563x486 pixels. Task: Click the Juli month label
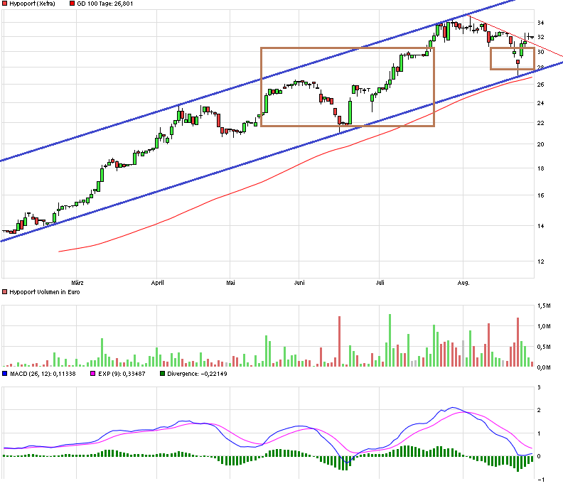(380, 283)
